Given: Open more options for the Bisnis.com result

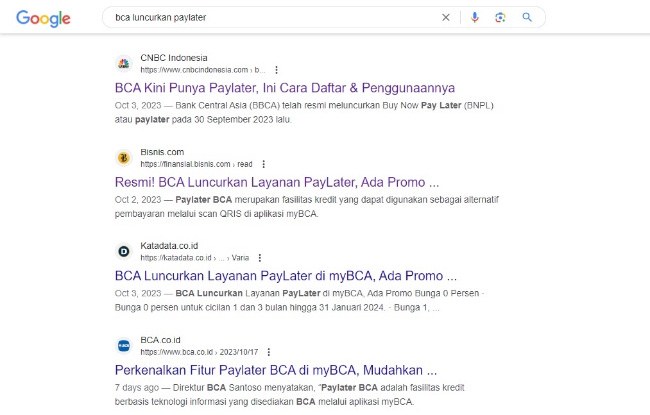Looking at the screenshot, I should pyautogui.click(x=264, y=164).
